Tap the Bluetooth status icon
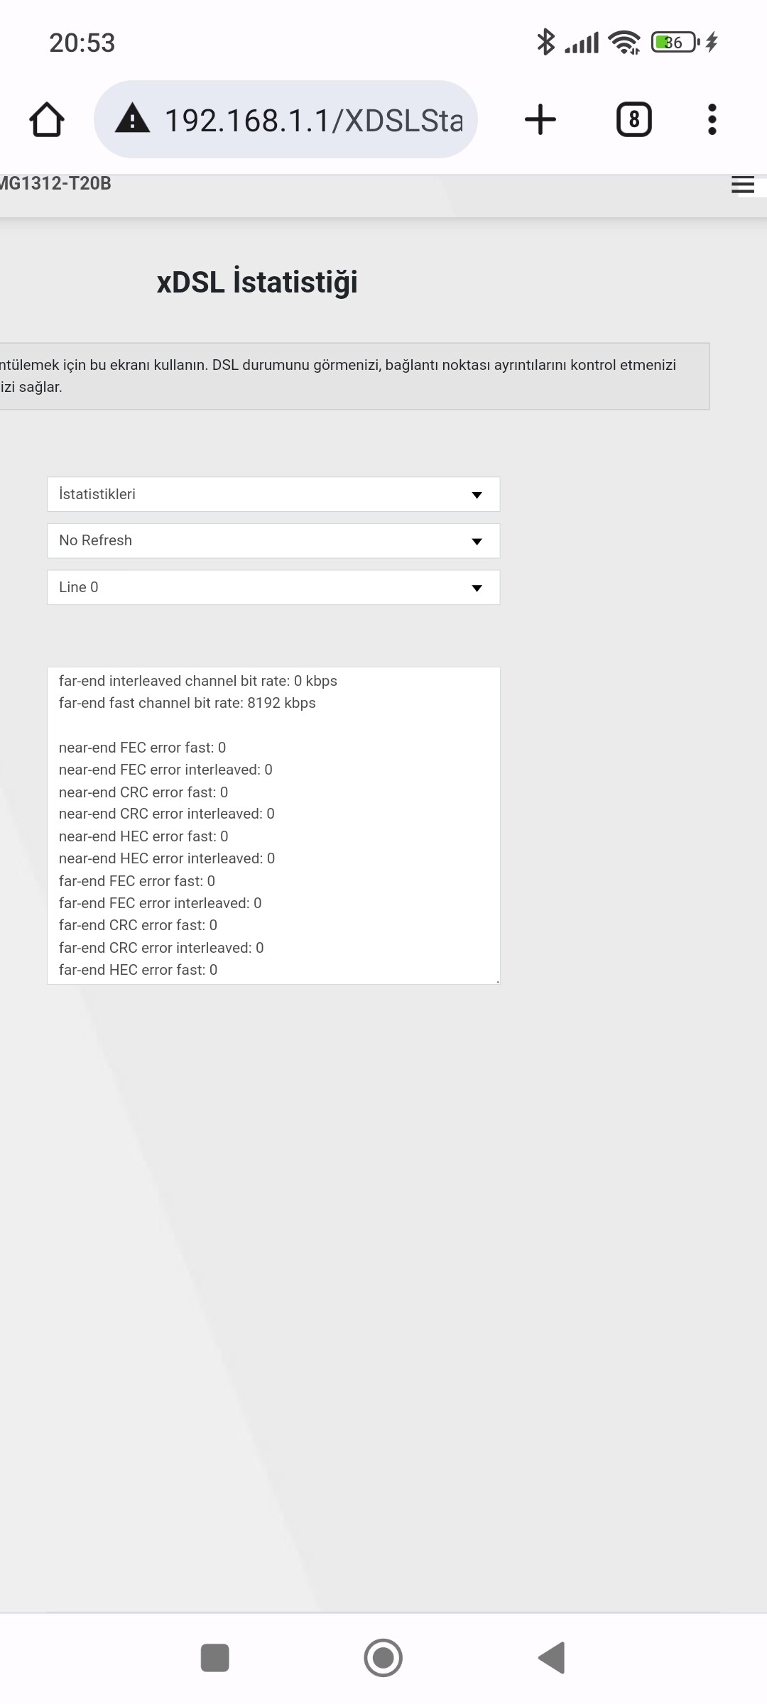The width and height of the screenshot is (767, 1704). tap(545, 42)
